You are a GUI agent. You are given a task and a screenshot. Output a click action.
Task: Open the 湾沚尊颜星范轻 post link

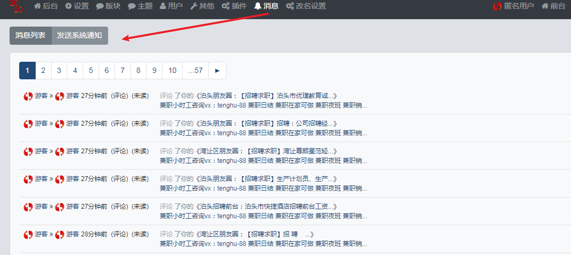(266, 151)
